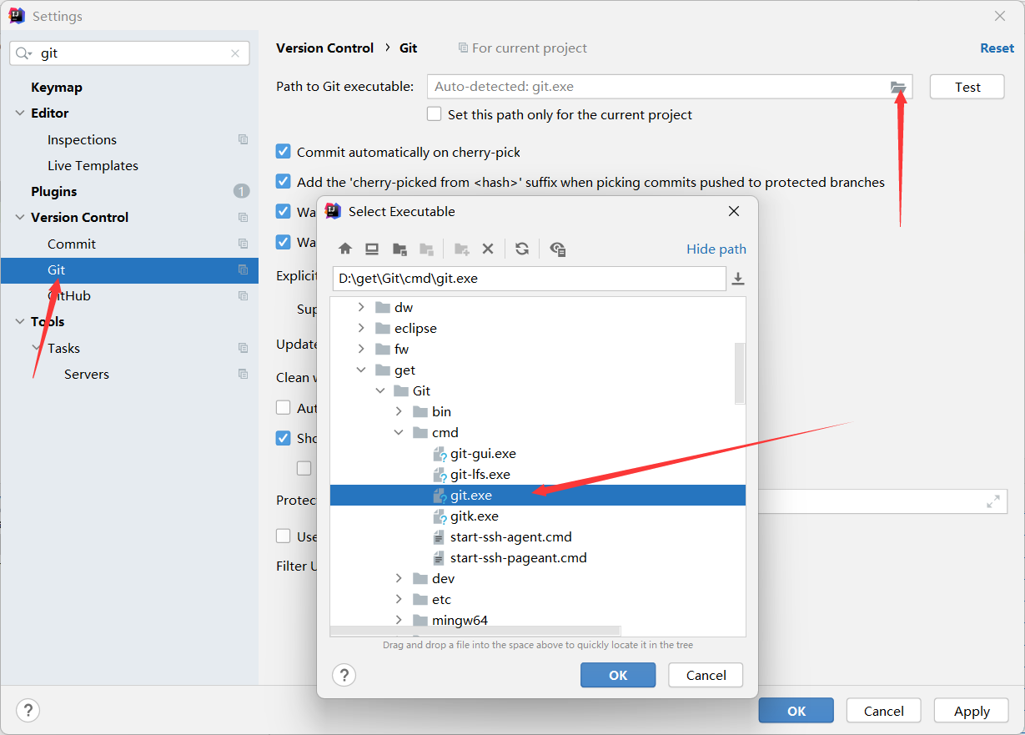Test the Git executable path

pos(967,87)
